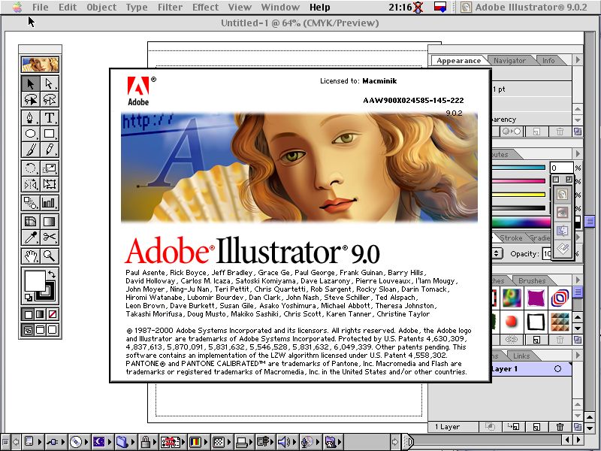Open the Object menu

101,7
